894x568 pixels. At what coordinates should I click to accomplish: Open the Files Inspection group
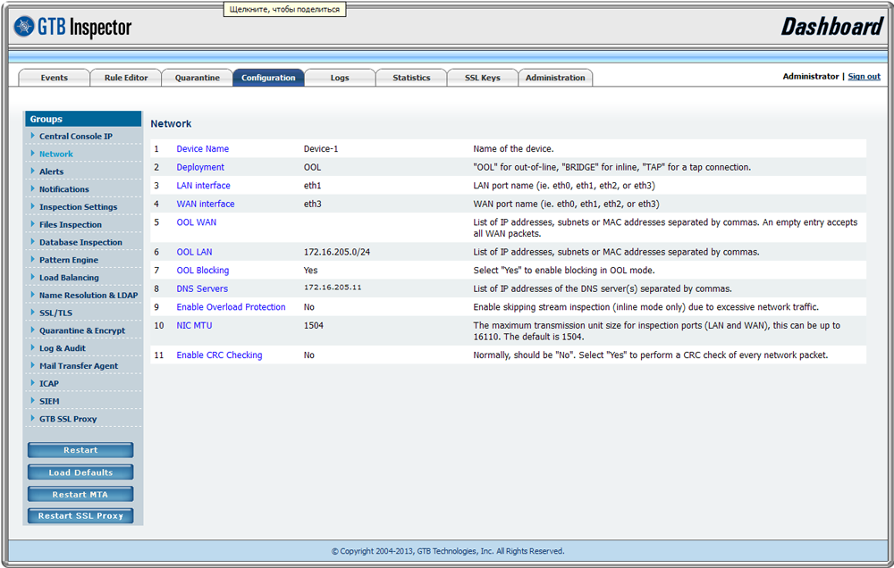(70, 224)
